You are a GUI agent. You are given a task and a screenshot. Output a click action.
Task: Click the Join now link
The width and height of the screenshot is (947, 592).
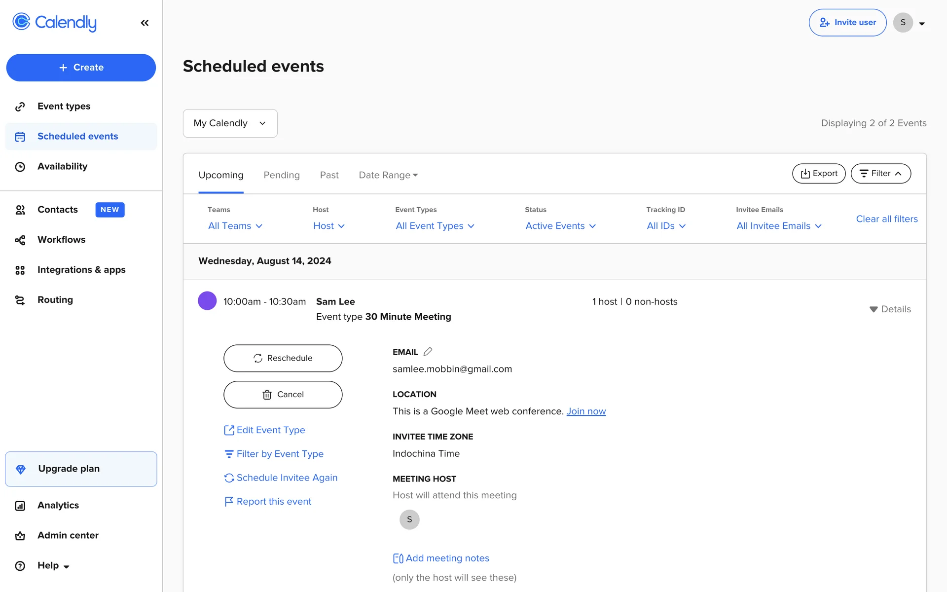pyautogui.click(x=585, y=411)
